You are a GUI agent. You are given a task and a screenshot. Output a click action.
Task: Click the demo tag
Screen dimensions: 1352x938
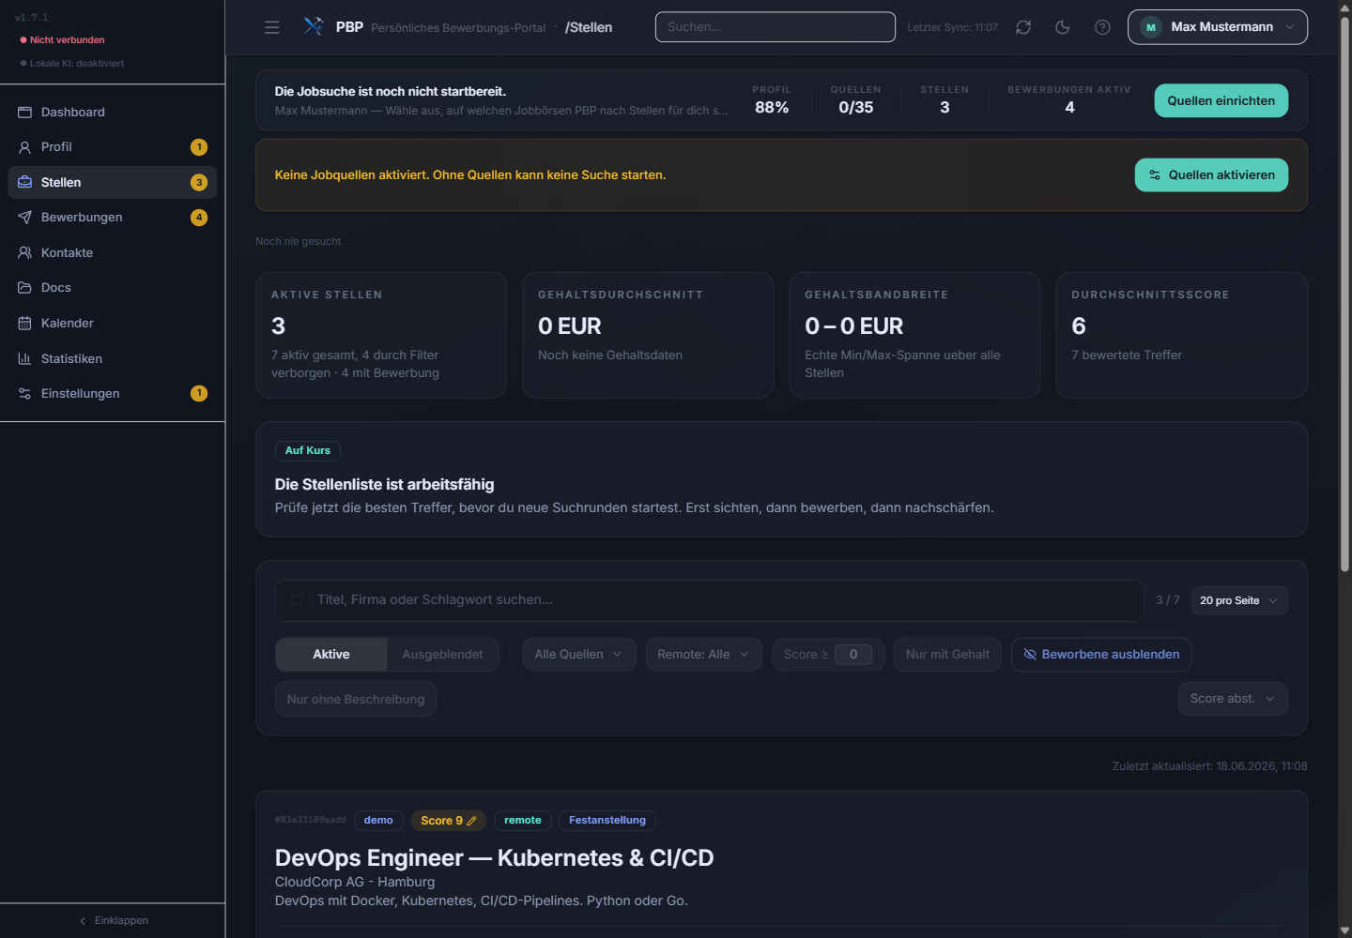point(378,821)
